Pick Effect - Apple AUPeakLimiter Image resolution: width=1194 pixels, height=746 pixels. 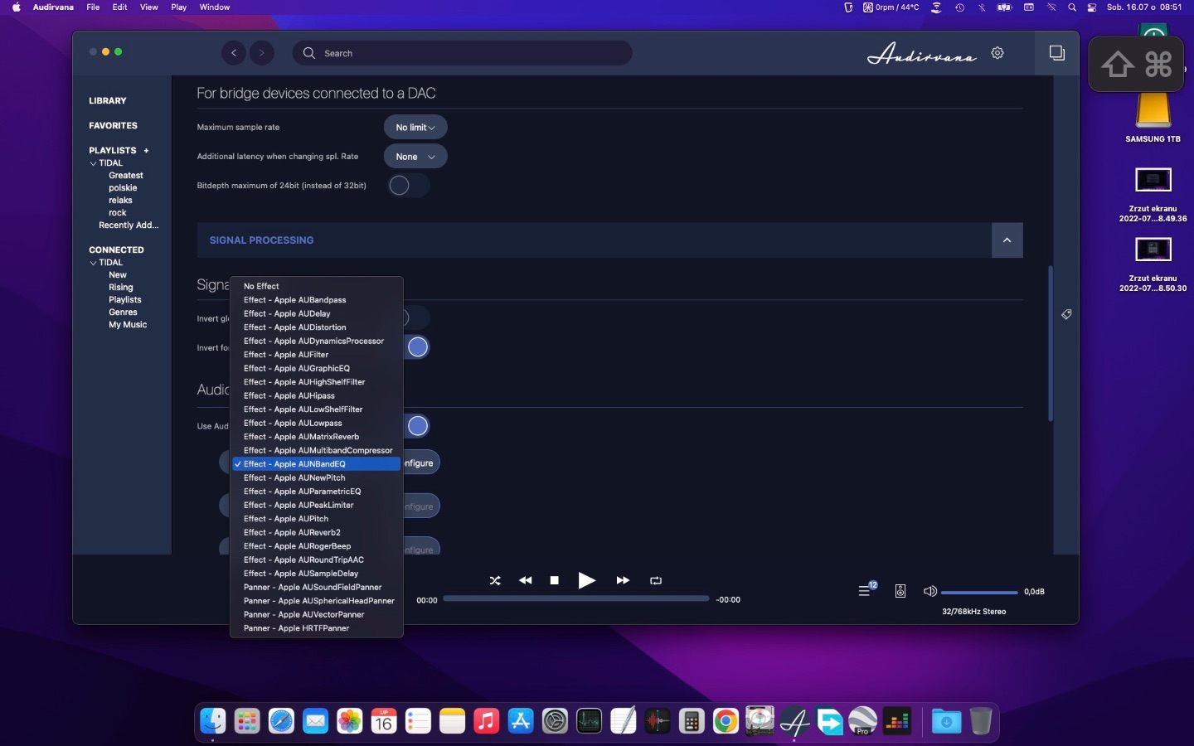pos(317,505)
